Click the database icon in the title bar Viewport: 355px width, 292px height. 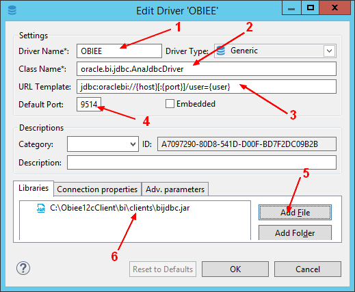(x=12, y=10)
